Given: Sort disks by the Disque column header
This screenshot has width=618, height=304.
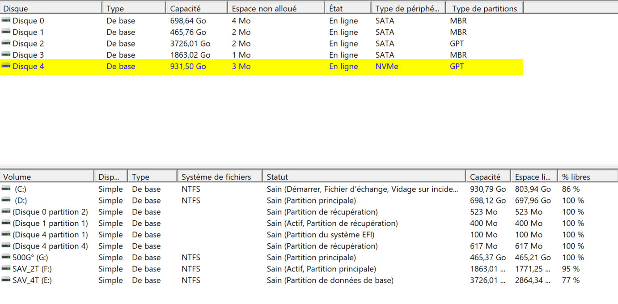Looking at the screenshot, I should pyautogui.click(x=51, y=8).
